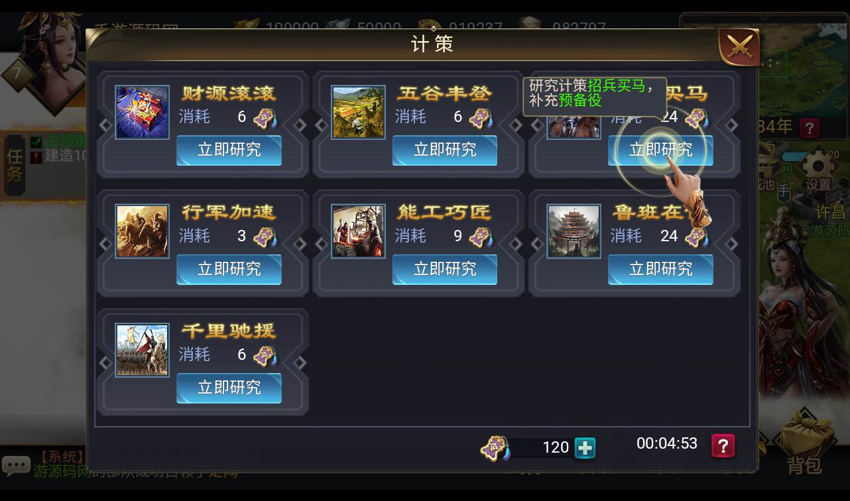The width and height of the screenshot is (850, 501).
Task: Research 行军加速 with 立即研究 button
Action: pos(229,269)
